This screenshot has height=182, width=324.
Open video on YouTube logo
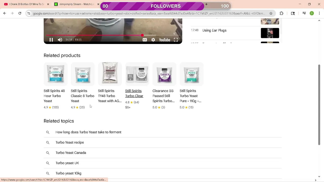click(x=165, y=40)
